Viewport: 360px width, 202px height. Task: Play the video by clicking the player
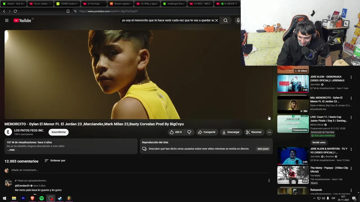[x=138, y=75]
